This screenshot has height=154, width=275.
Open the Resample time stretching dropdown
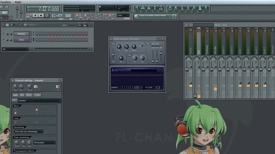45,142
